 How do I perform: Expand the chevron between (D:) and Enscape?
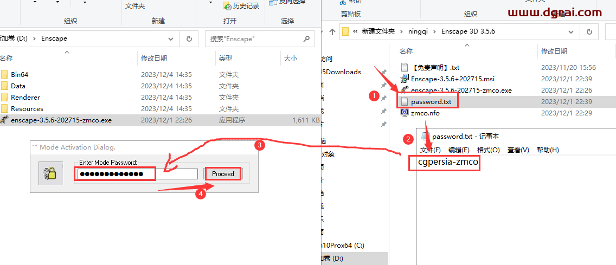[35, 38]
